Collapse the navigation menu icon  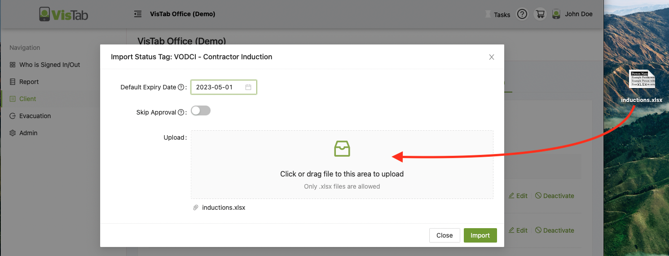pyautogui.click(x=138, y=14)
